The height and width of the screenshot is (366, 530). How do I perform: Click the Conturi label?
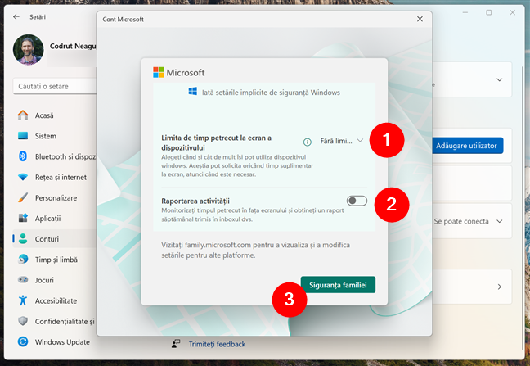click(x=47, y=239)
